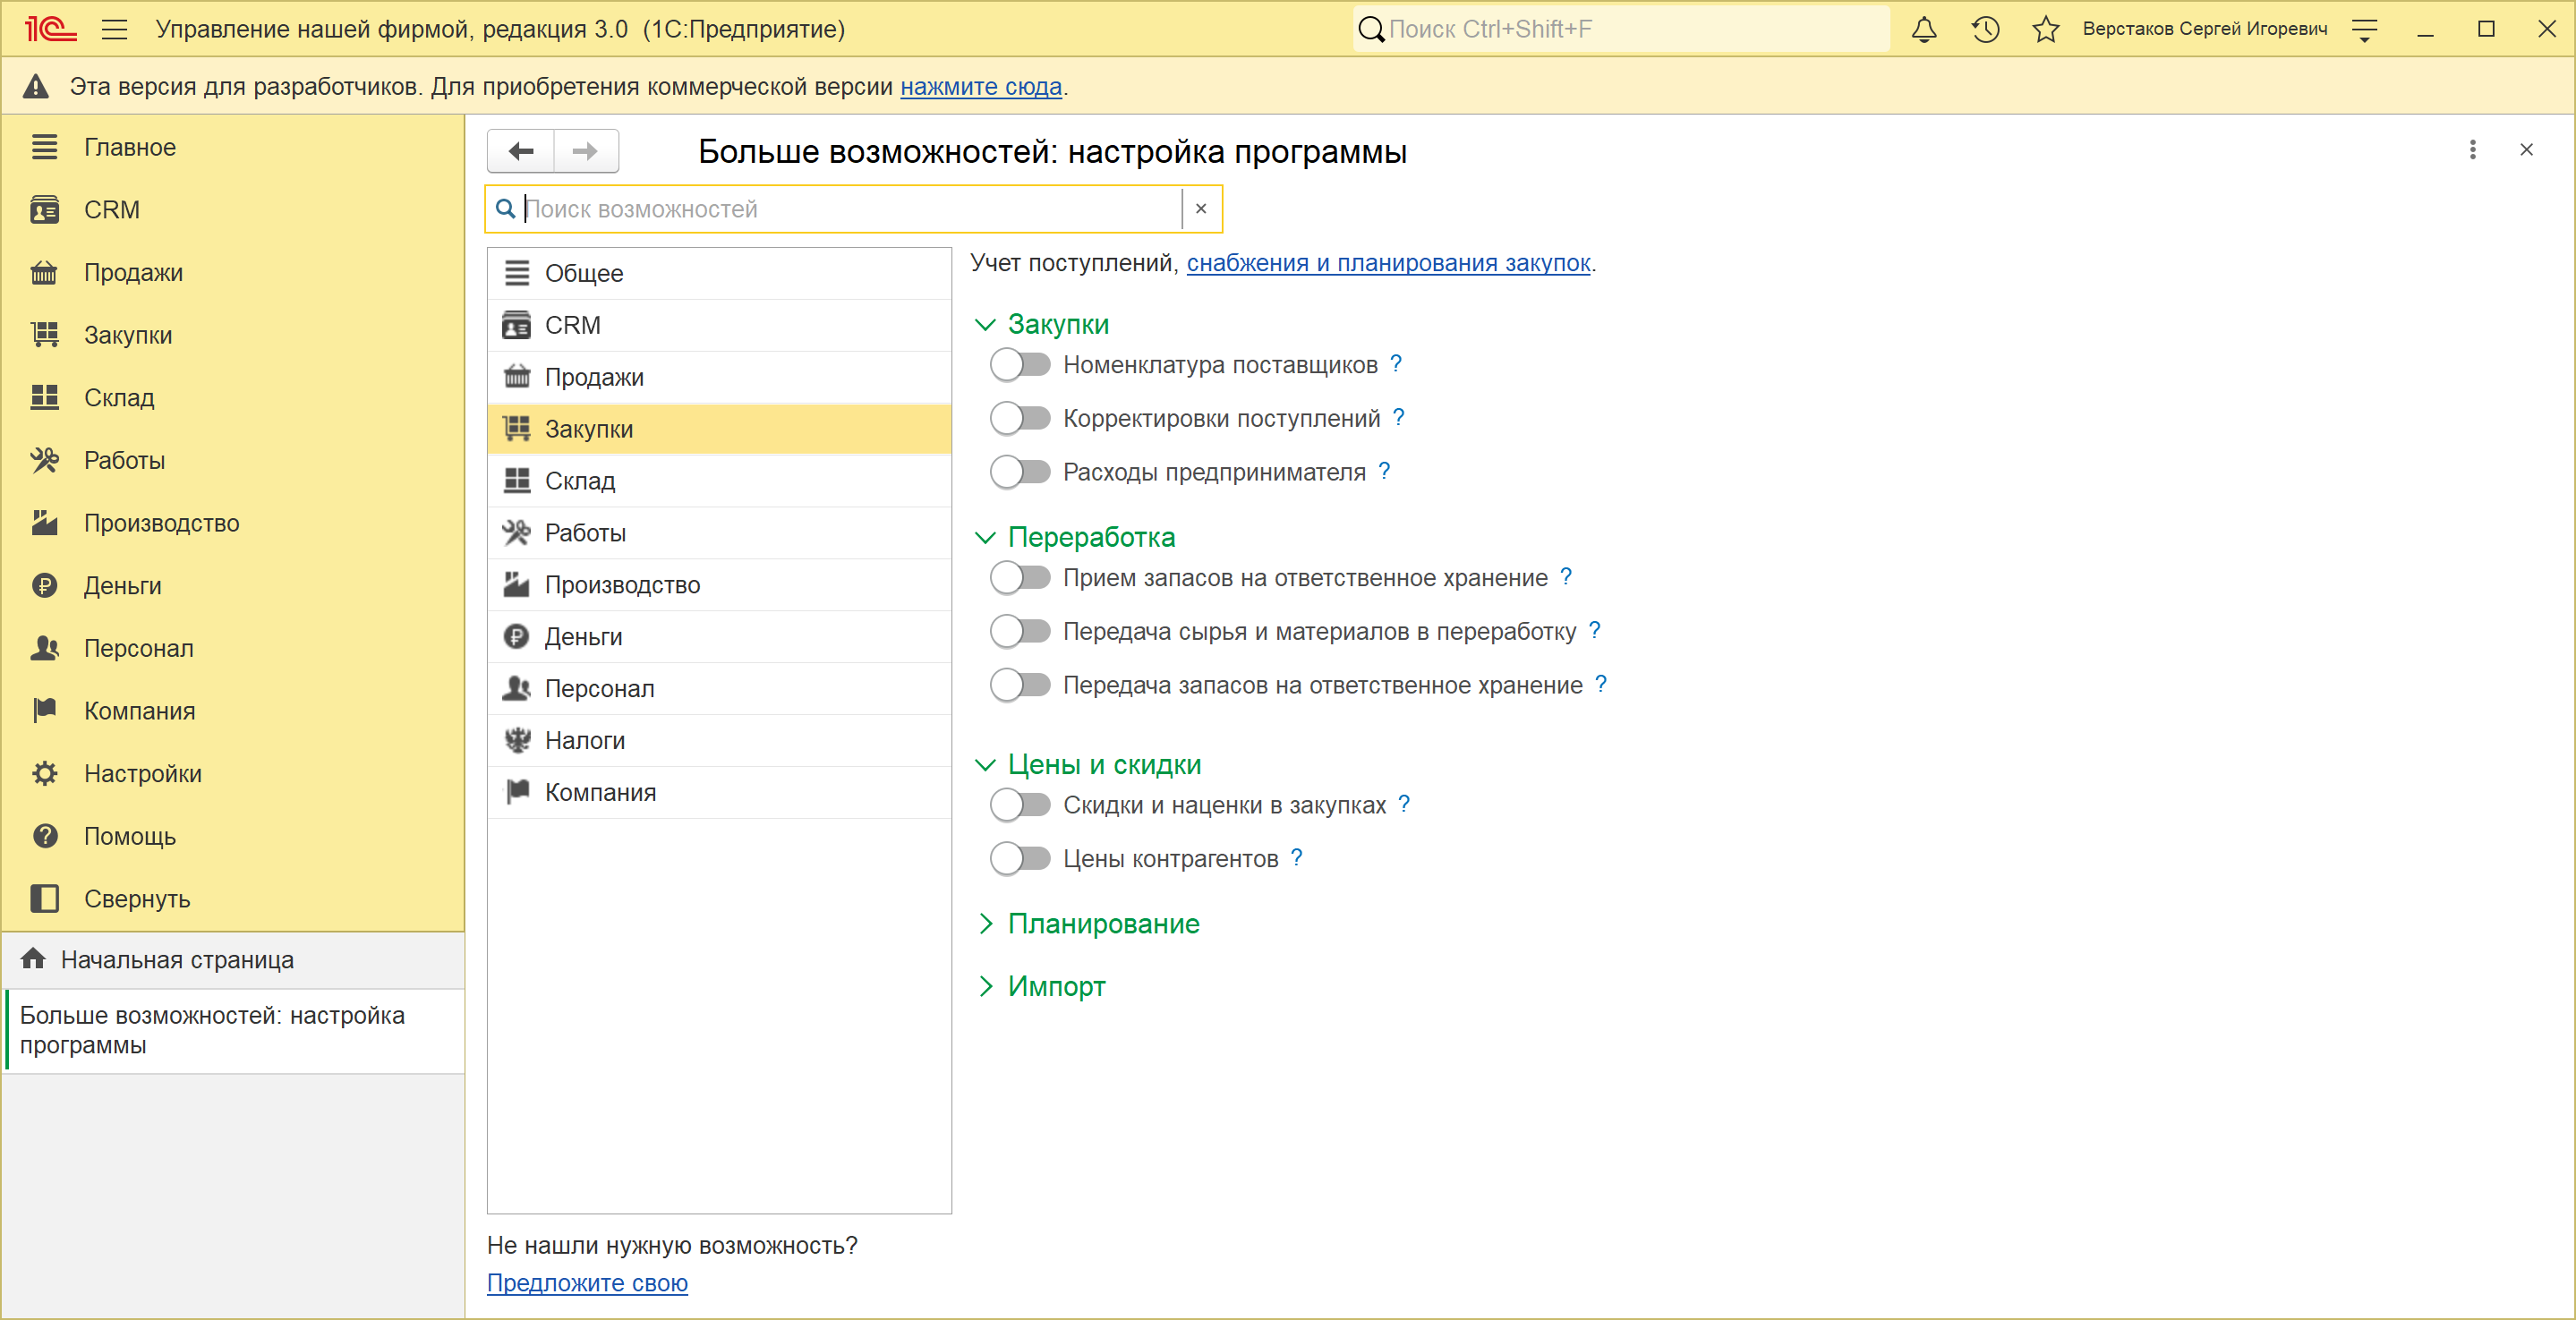The height and width of the screenshot is (1320, 2576).
Task: Turn on Расходы предпринимателя
Action: tap(1020, 471)
